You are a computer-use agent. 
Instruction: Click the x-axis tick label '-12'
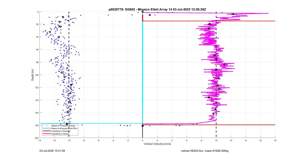pos(54,140)
